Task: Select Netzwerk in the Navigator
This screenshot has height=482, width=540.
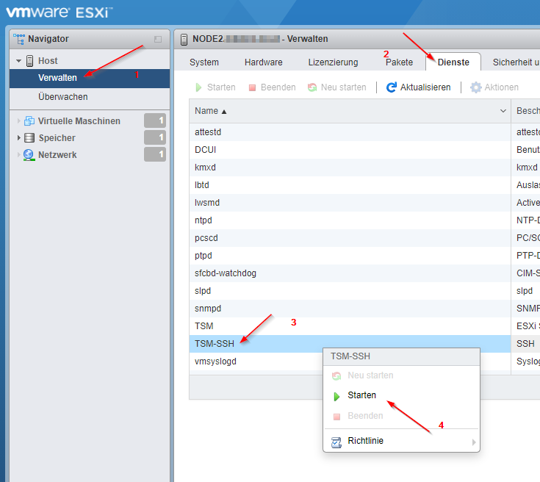Action: 57,155
